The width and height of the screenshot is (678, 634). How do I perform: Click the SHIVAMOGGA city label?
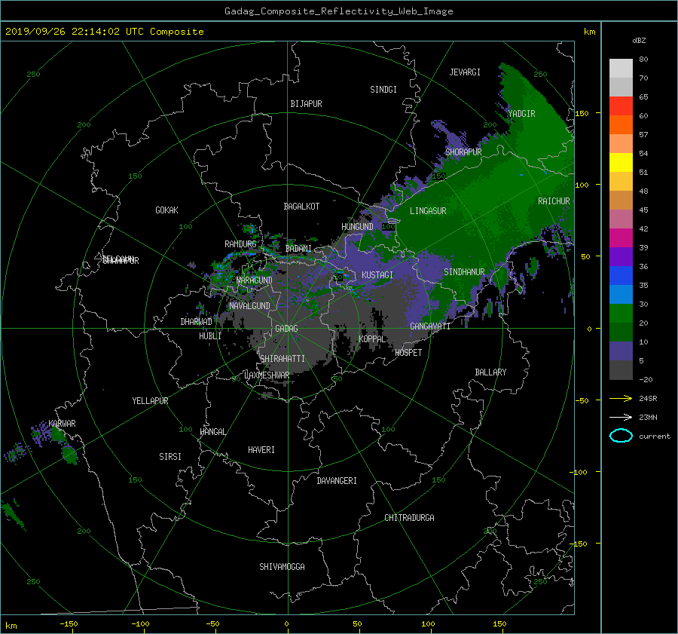click(x=282, y=566)
